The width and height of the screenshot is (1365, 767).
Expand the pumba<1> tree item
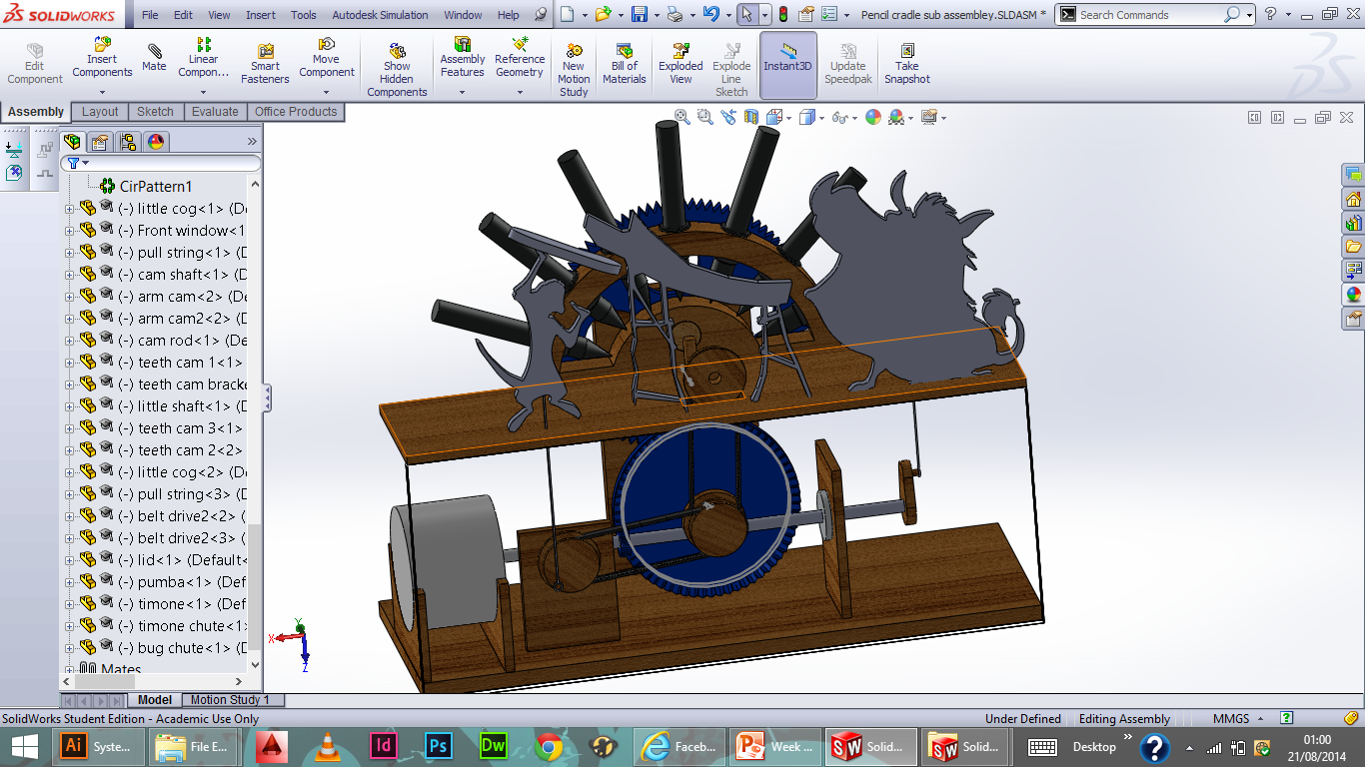(x=70, y=582)
